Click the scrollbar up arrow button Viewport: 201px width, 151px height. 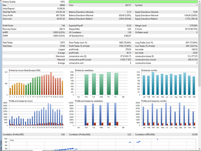(x=199, y=2)
